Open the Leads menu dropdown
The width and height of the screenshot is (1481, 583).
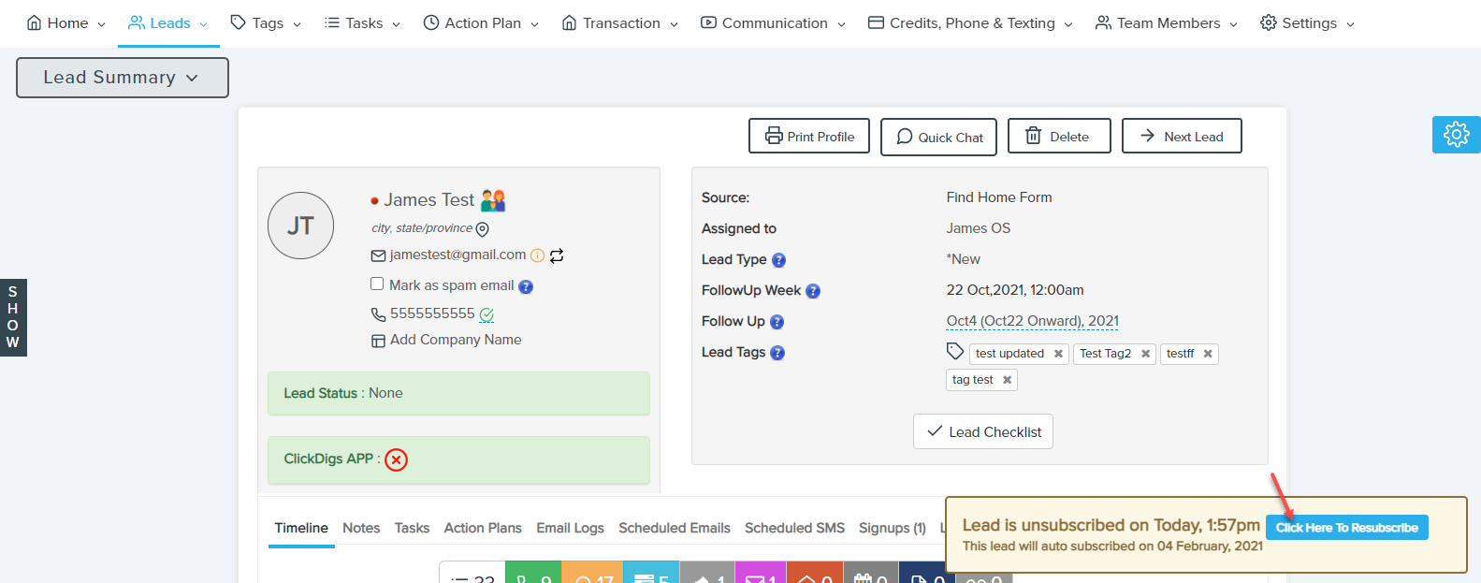(168, 23)
